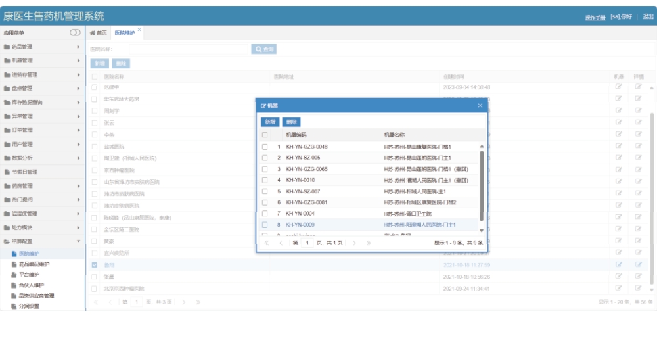Click the hospital list vertical scrollbar
The height and width of the screenshot is (349, 657).
point(652,199)
